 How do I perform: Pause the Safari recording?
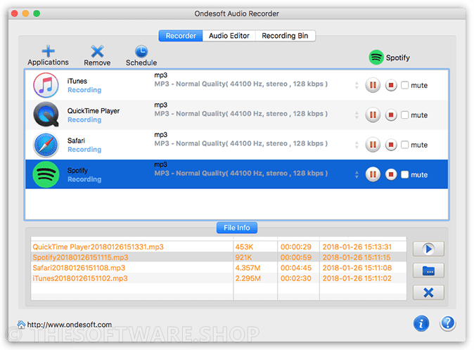(x=373, y=145)
